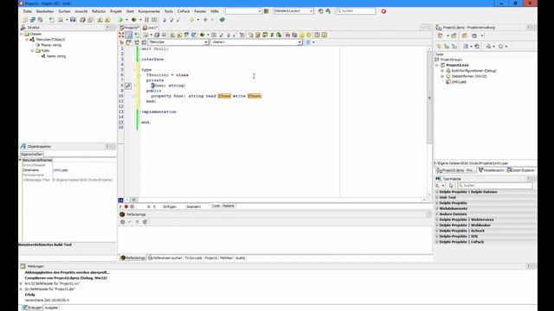Click the Tool-Palette search field
Viewport: 554px width, 311px height.
494,186
